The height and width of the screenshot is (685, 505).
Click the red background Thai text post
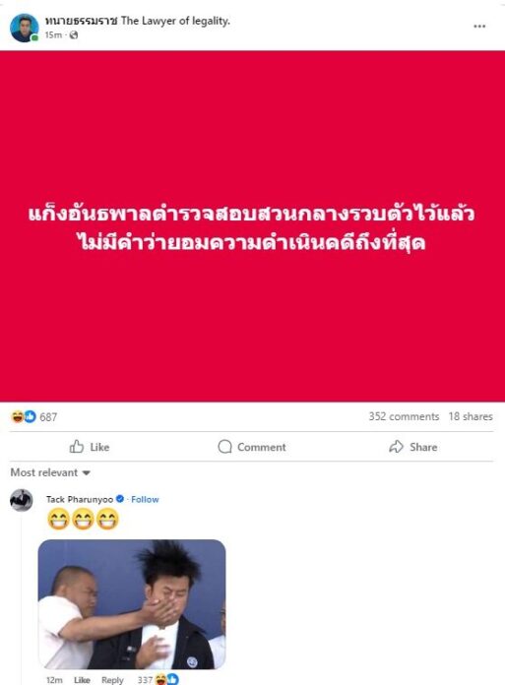point(252,226)
